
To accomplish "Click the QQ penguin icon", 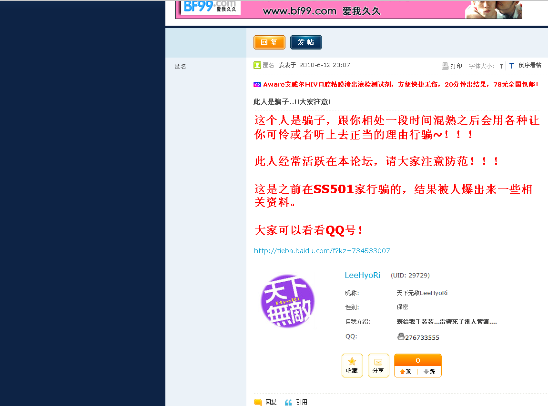I will tap(401, 337).
